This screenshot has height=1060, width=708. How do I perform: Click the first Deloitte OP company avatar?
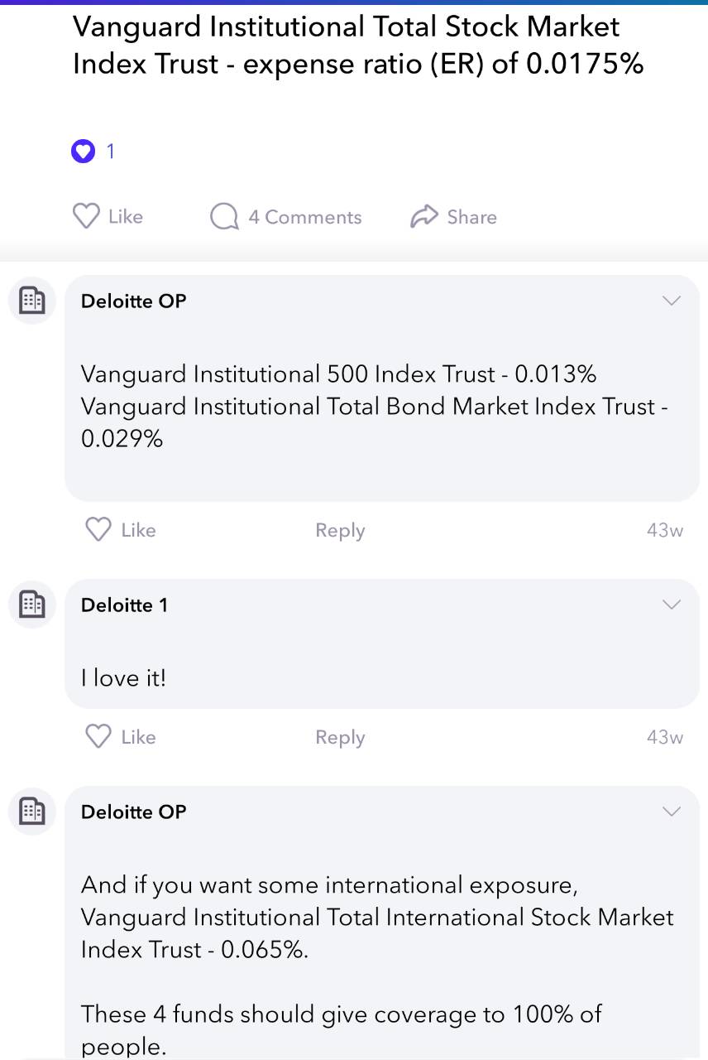coord(32,301)
